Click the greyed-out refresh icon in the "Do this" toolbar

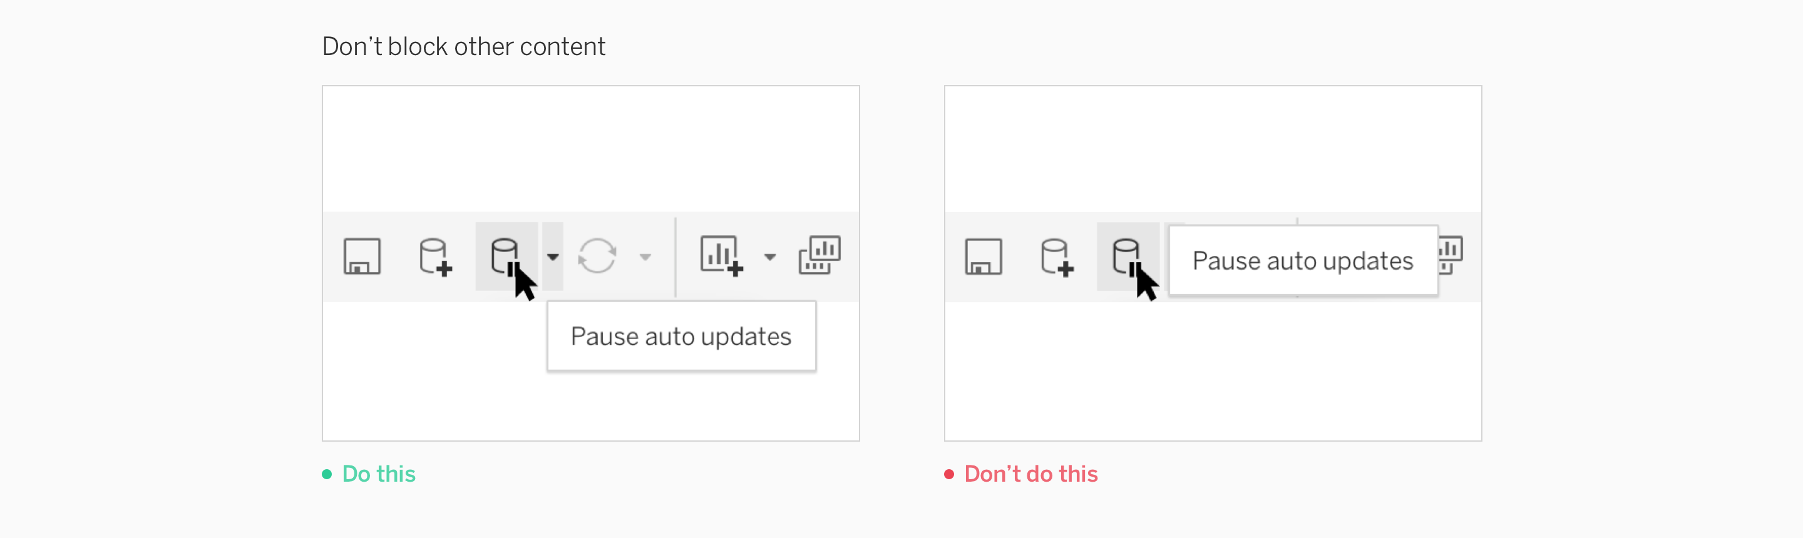pyautogui.click(x=597, y=256)
